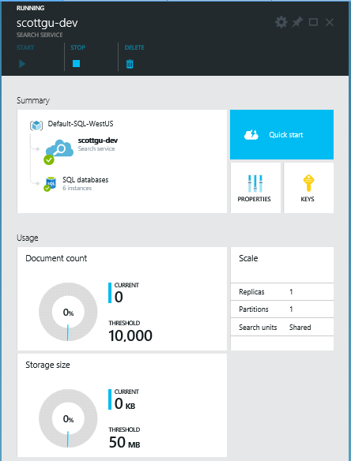Open the Quick start tile
This screenshot has width=351, height=461.
[281, 135]
